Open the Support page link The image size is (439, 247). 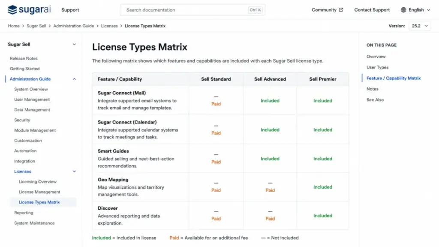70,10
